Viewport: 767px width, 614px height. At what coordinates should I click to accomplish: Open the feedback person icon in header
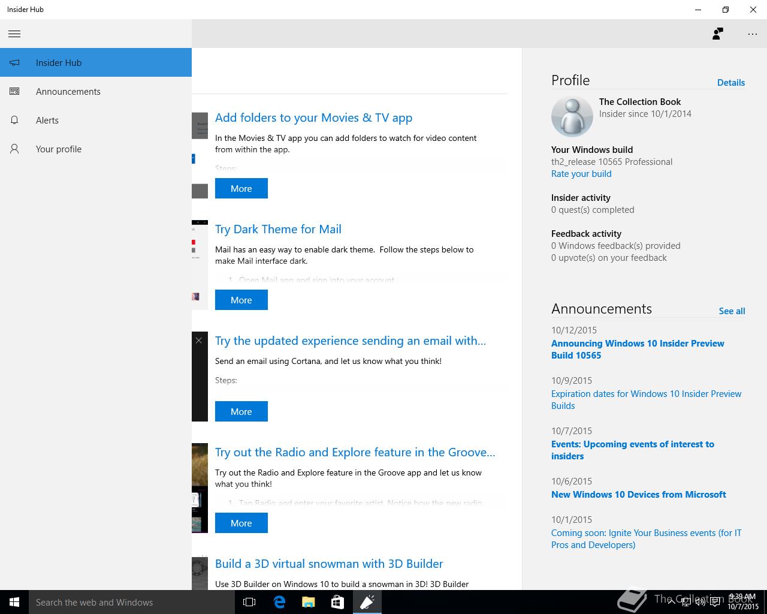tap(718, 34)
